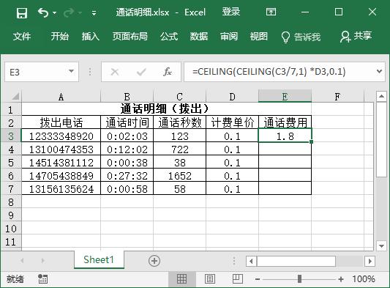Select column F header
The width and height of the screenshot is (390, 288).
[x=337, y=97]
